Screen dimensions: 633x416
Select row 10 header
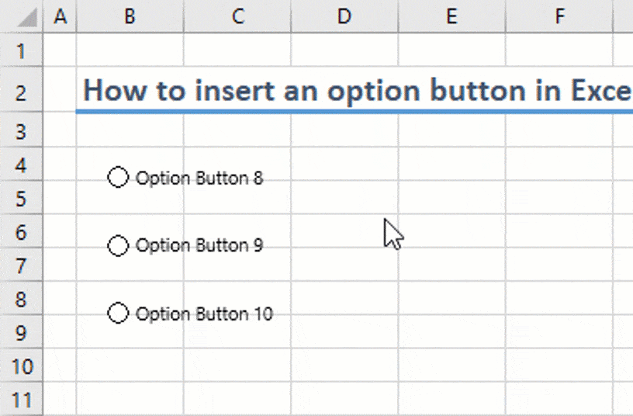coord(21,366)
